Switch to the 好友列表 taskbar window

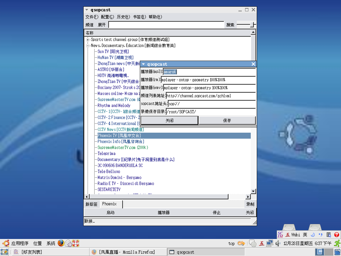[x=50, y=252]
